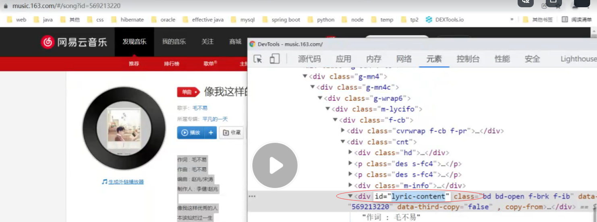Open the java bookmarks folder

43,19
